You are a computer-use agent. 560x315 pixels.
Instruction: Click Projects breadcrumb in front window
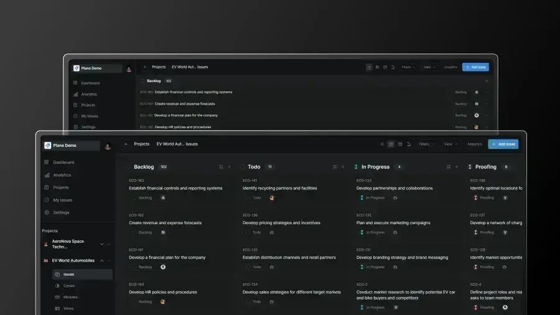[141, 144]
